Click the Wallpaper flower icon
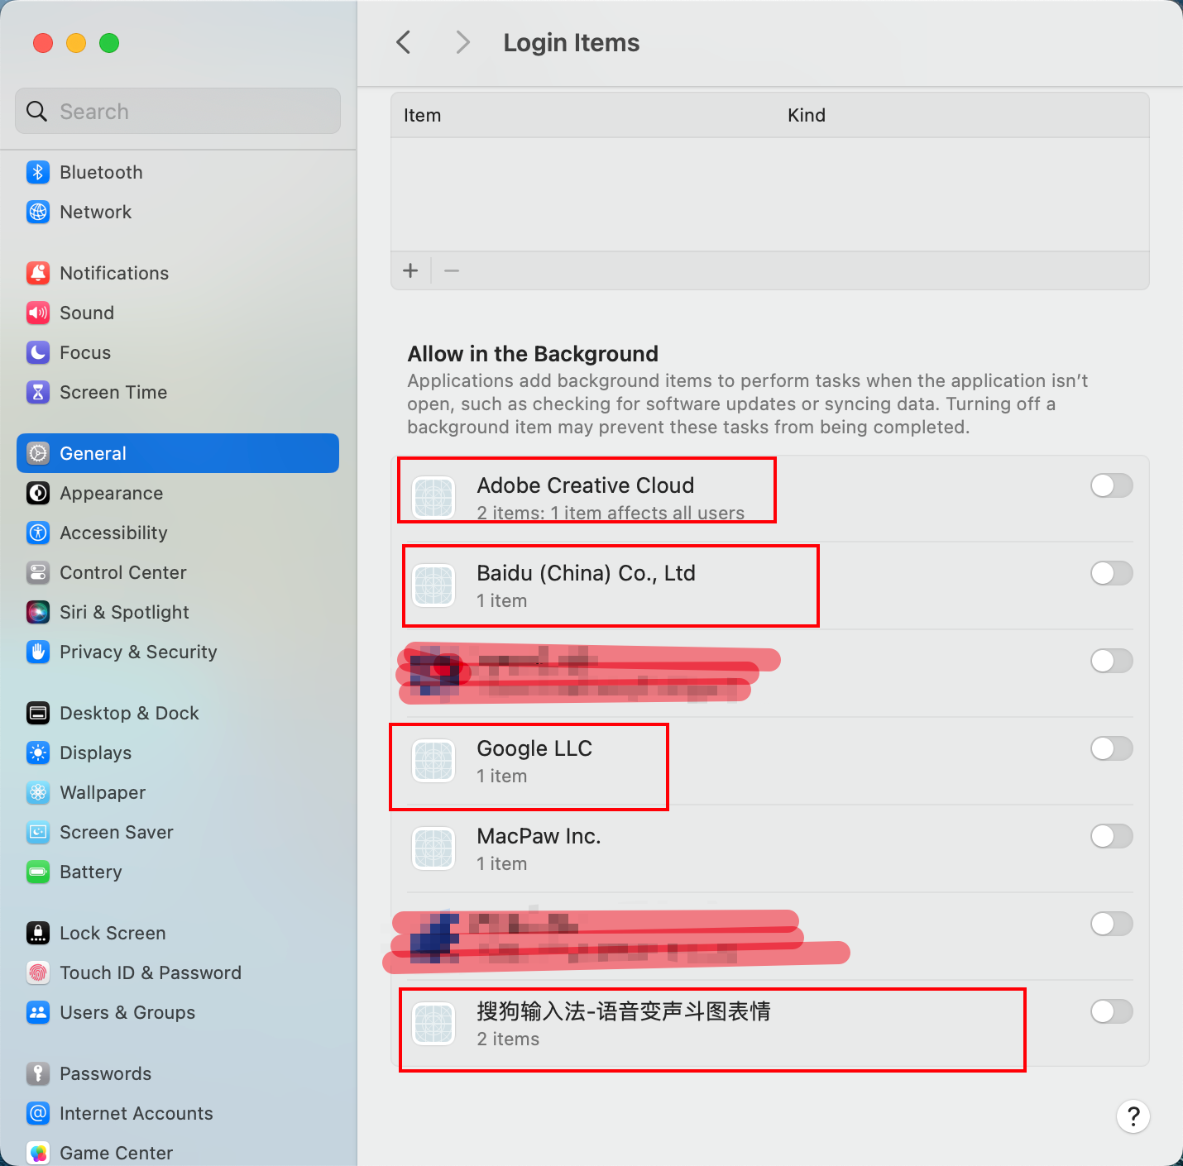 click(x=38, y=792)
